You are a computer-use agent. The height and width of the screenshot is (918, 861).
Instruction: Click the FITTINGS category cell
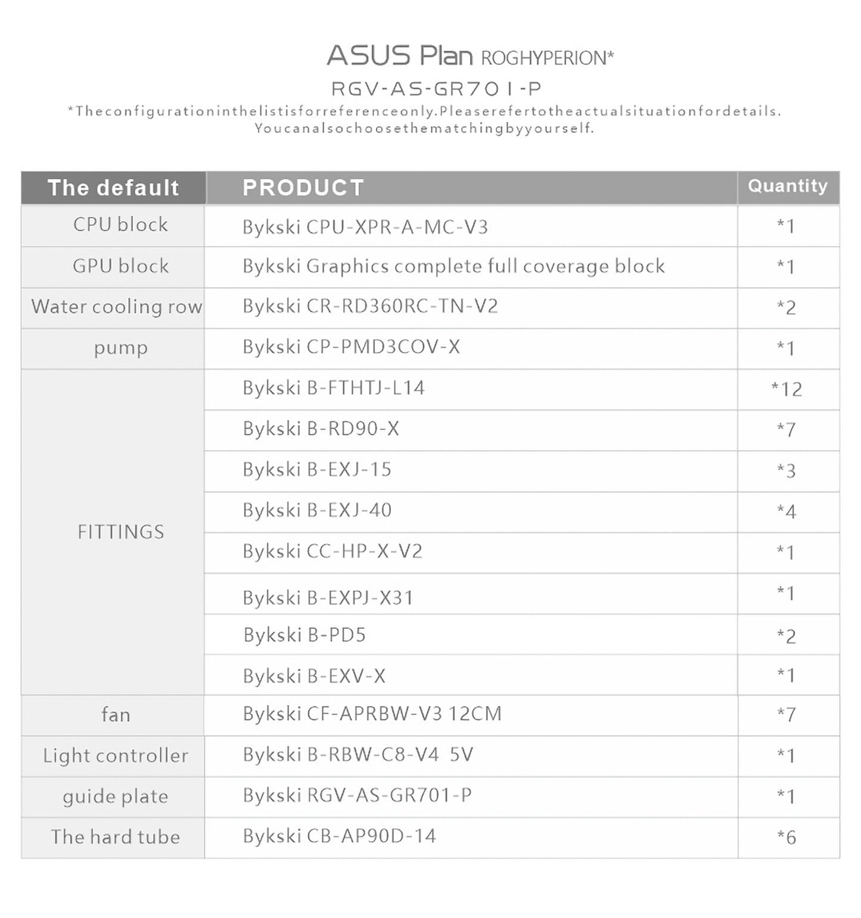click(x=120, y=532)
